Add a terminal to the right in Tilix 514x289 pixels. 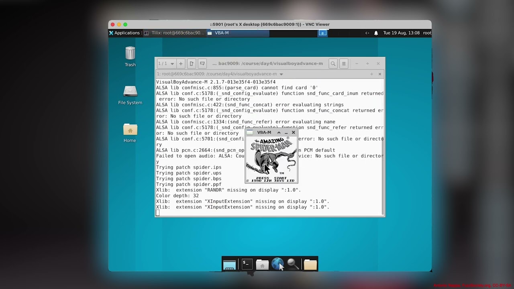coord(192,63)
